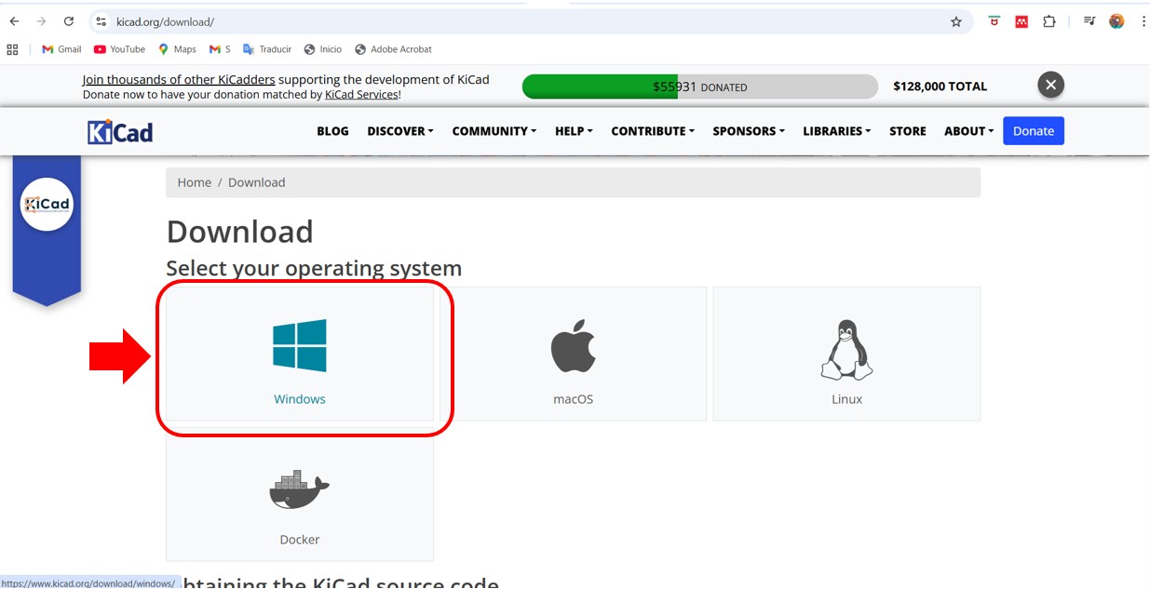Open the YouTube bookmark
This screenshot has height=589, width=1150.
[x=119, y=49]
